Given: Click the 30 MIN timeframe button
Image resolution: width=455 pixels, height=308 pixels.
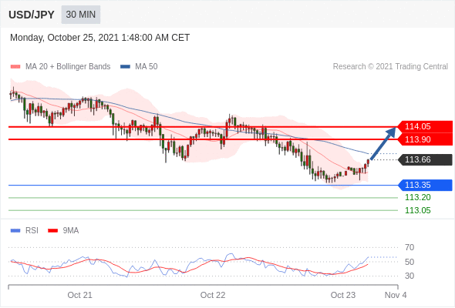Looking at the screenshot, I should tap(81, 15).
